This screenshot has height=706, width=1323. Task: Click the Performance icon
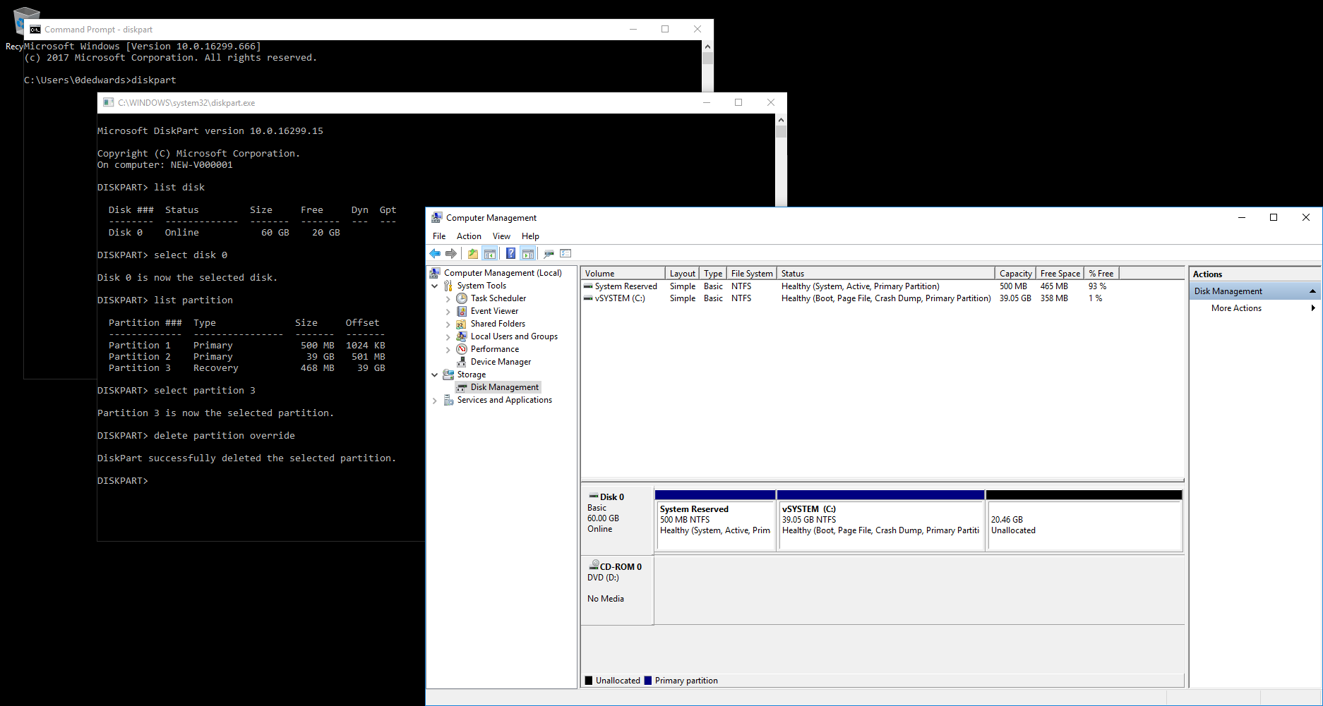[462, 349]
